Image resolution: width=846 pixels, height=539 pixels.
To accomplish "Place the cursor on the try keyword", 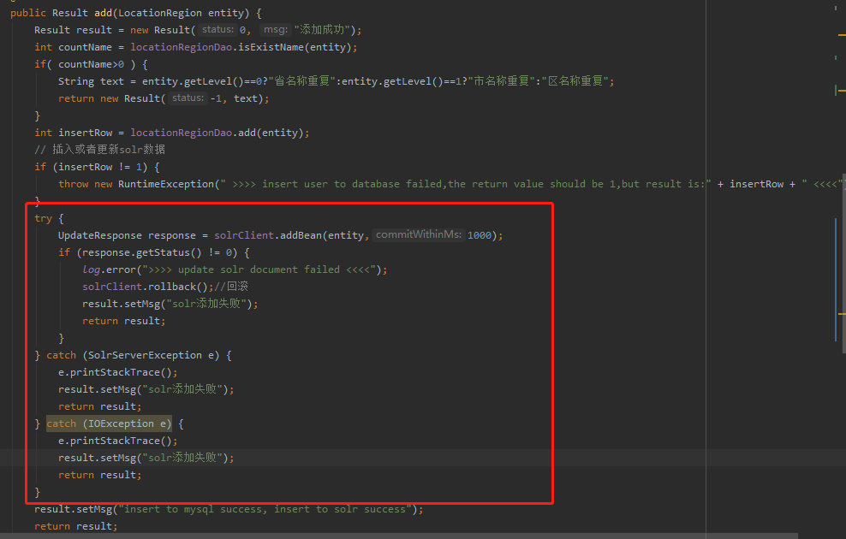I will 43,218.
